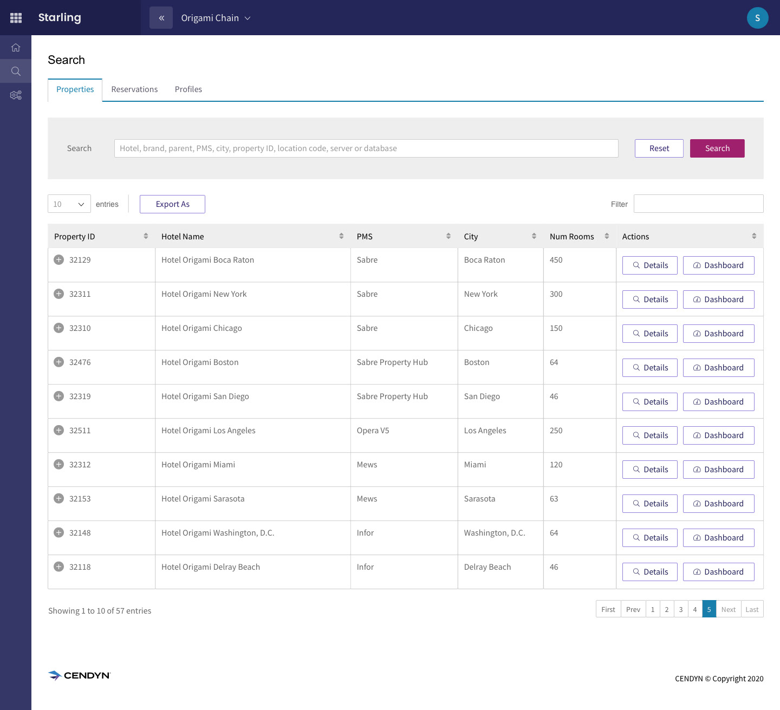Click the Reset button
780x710 pixels.
pos(659,148)
